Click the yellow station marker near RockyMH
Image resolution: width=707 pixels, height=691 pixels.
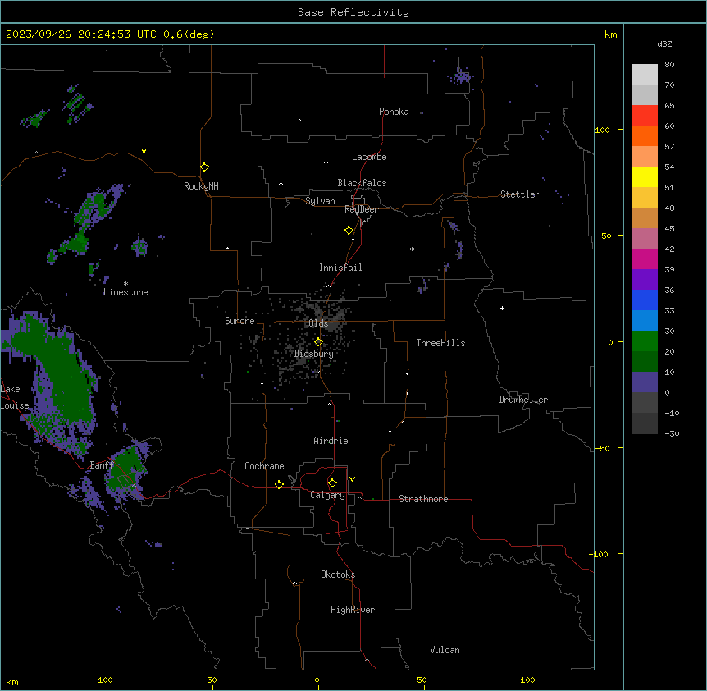pos(205,167)
